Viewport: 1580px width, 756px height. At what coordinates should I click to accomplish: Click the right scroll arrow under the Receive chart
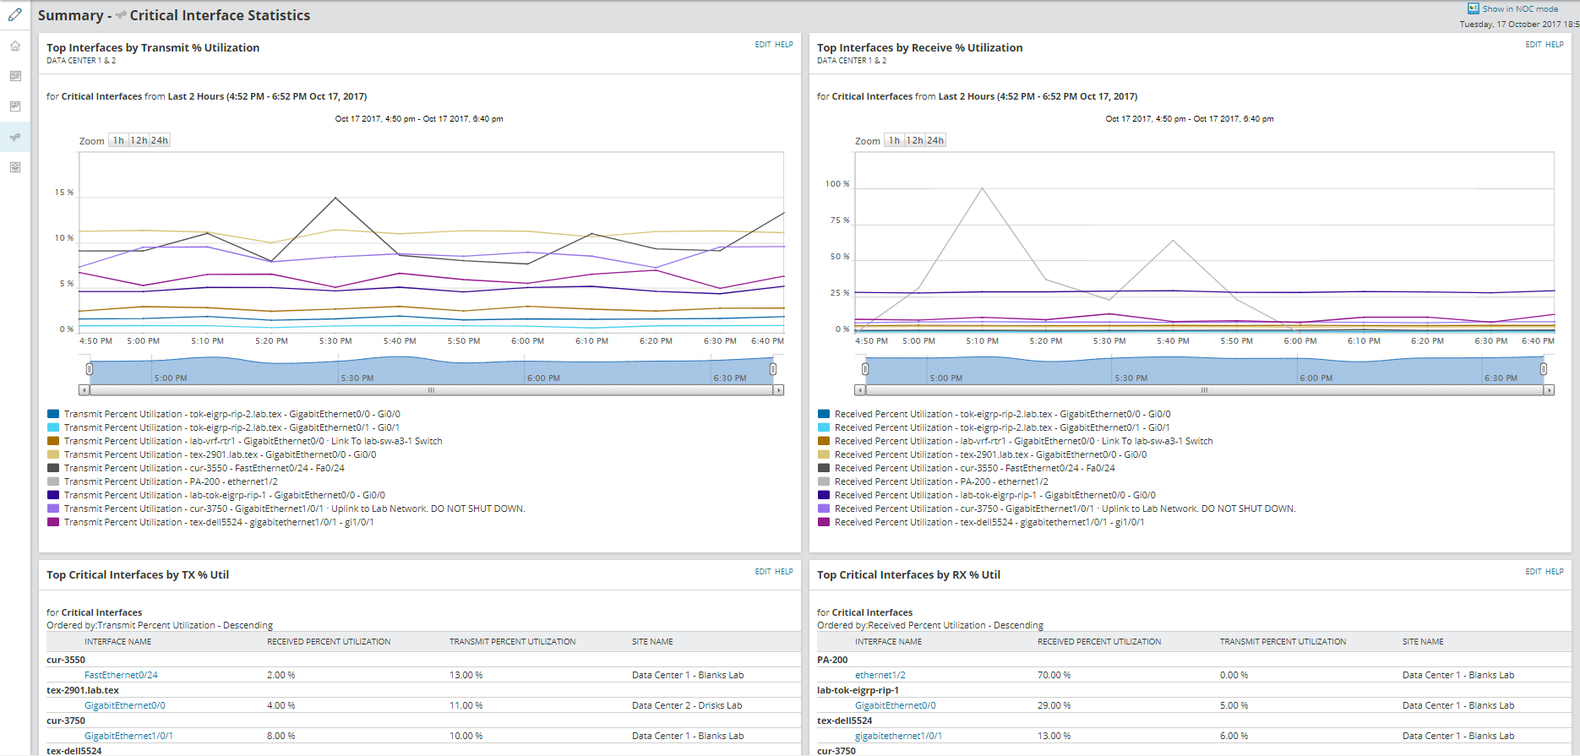pos(1550,390)
